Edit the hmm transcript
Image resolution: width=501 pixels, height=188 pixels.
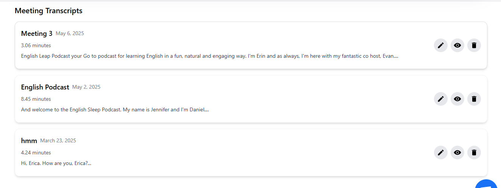(x=440, y=153)
